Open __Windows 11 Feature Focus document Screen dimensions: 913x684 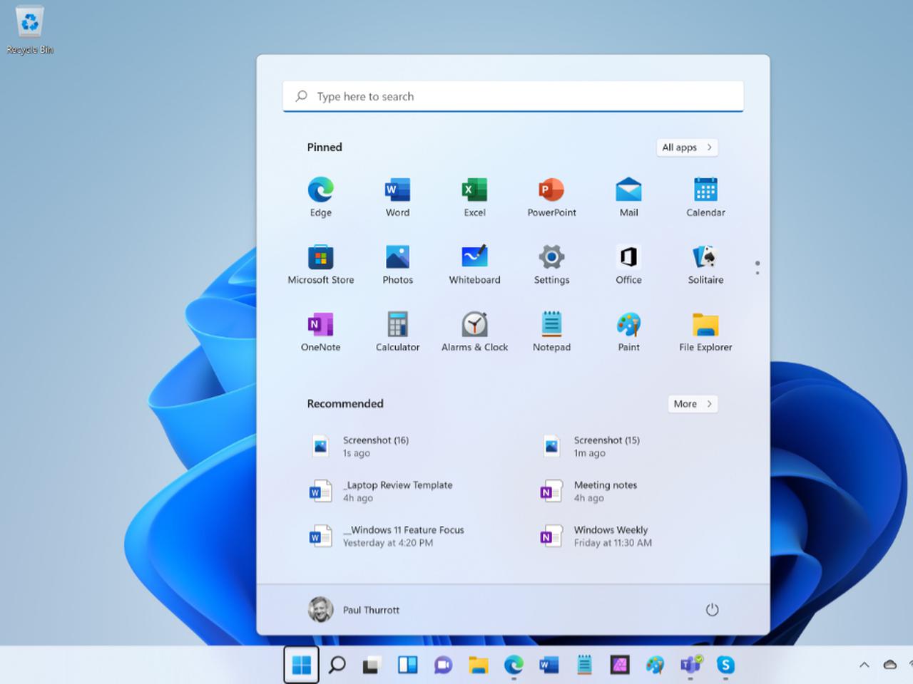pyautogui.click(x=387, y=536)
